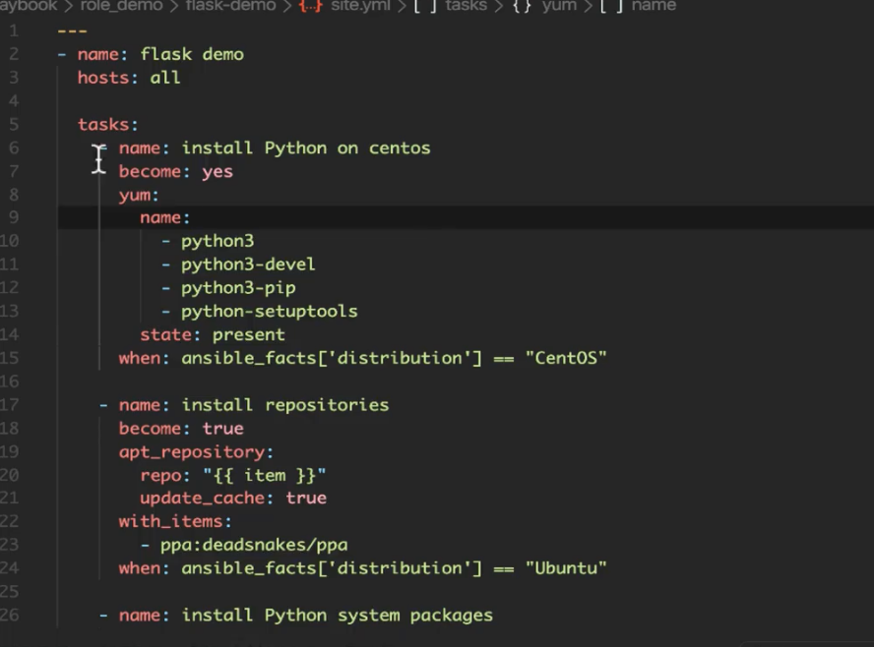Click the ppa:deadsnakes/ppa repository entry
This screenshot has height=647, width=874.
253,545
